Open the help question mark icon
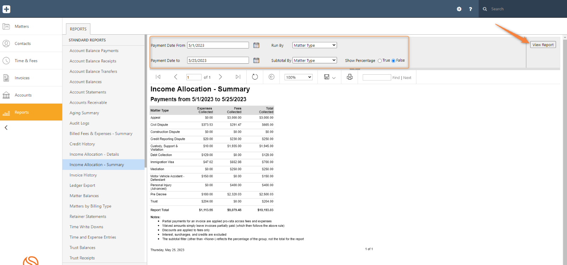This screenshot has height=265, width=567. 471,9
